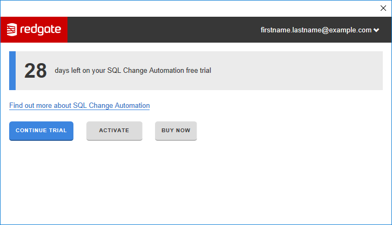Image resolution: width=392 pixels, height=225 pixels.
Task: Close the trial dialog window
Action: tap(383, 8)
